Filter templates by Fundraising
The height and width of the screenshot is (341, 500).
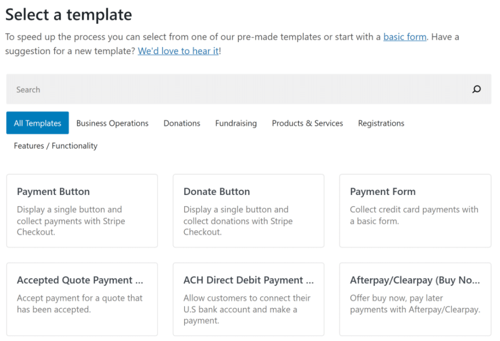[236, 123]
